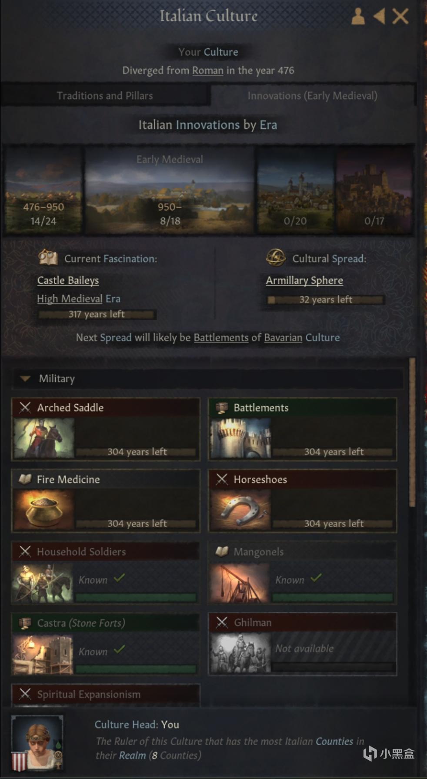Screen dimensions: 427x779
Task: Open the Roman culture link
Action: click(x=208, y=71)
